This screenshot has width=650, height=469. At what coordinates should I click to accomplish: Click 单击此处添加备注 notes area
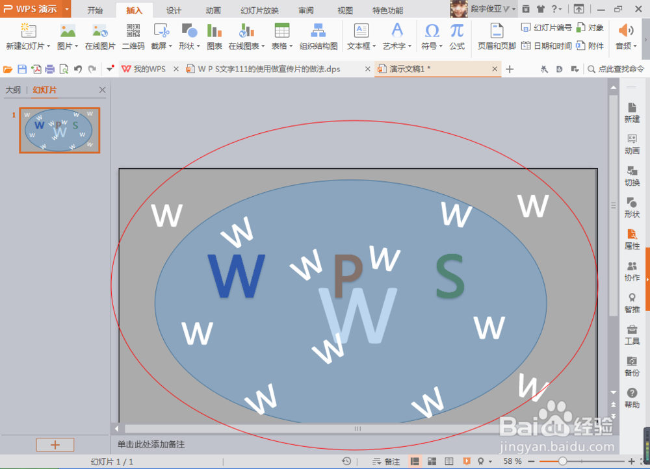click(x=151, y=444)
